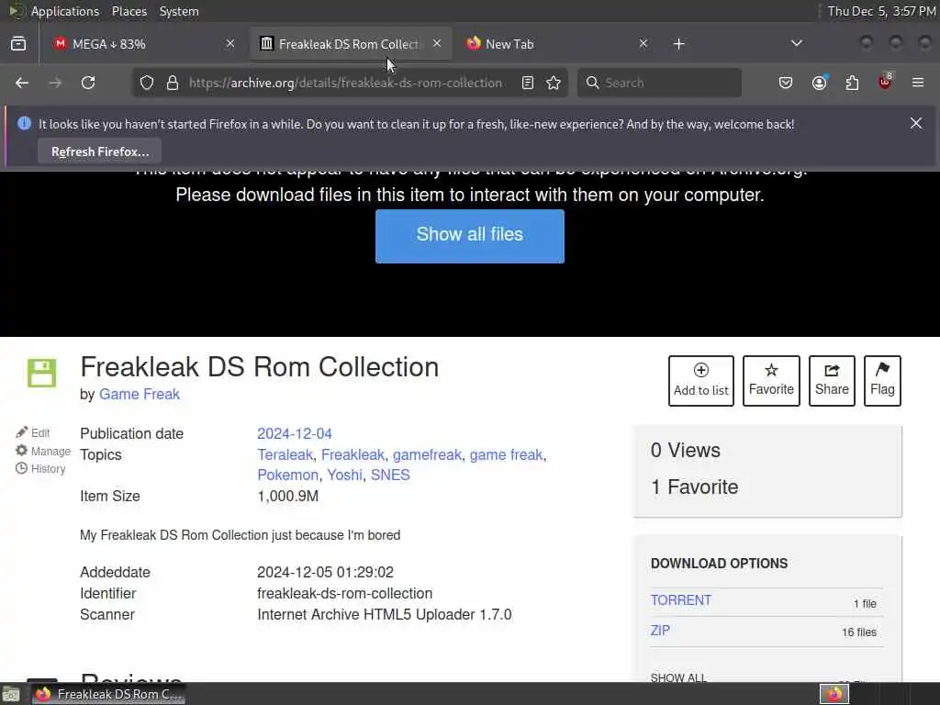The image size is (940, 705).
Task: Close the Freakleak DS Rom Collection tab
Action: tap(437, 43)
